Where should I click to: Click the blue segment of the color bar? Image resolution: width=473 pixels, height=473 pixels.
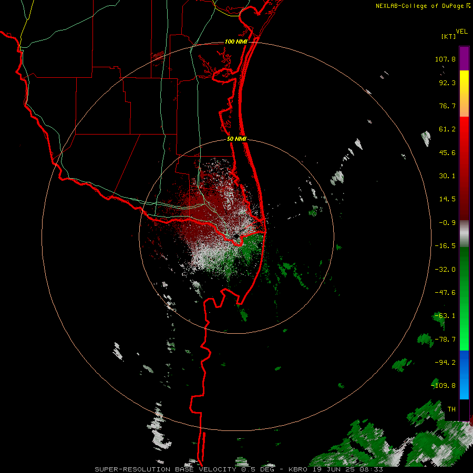point(464,375)
